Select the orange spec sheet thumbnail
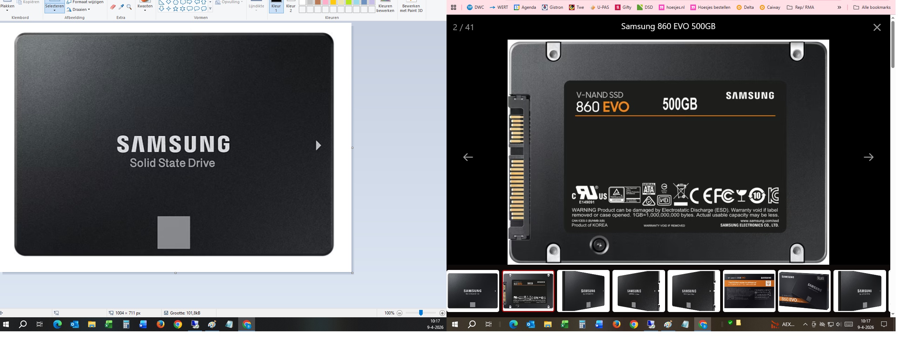This screenshot has width=898, height=359. click(x=749, y=291)
